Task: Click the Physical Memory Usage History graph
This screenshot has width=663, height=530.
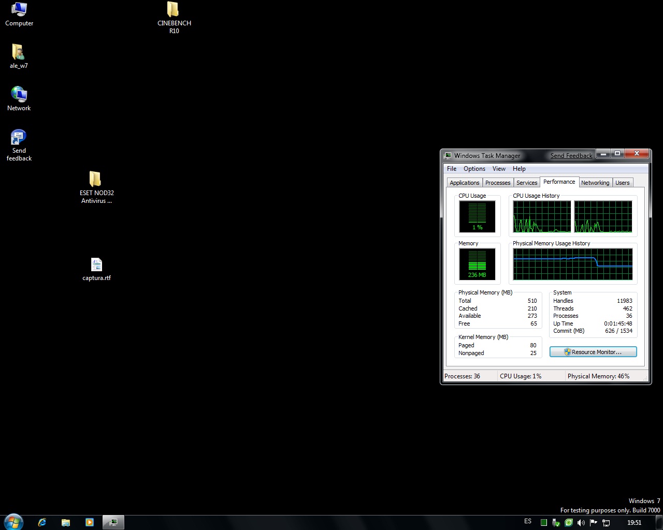Action: click(573, 264)
